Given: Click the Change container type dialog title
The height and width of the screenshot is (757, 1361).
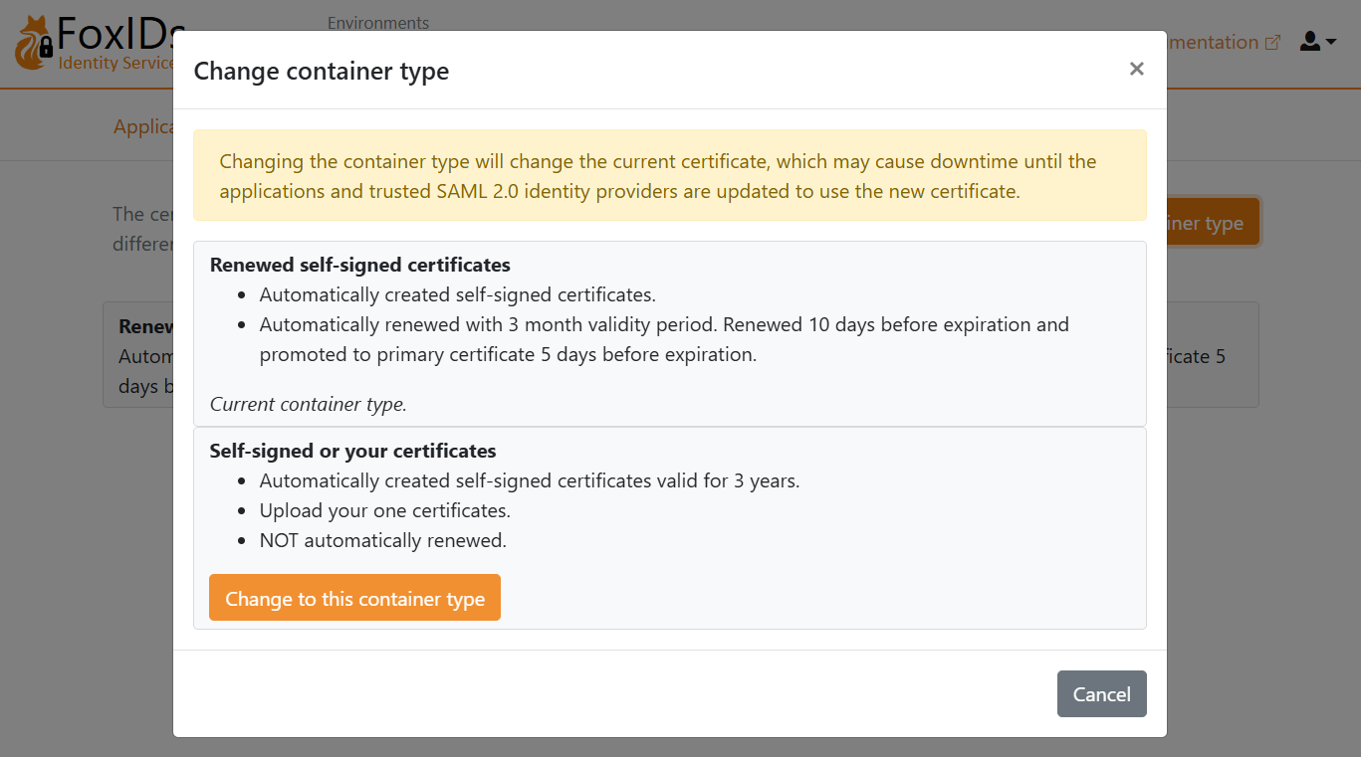Looking at the screenshot, I should [322, 71].
